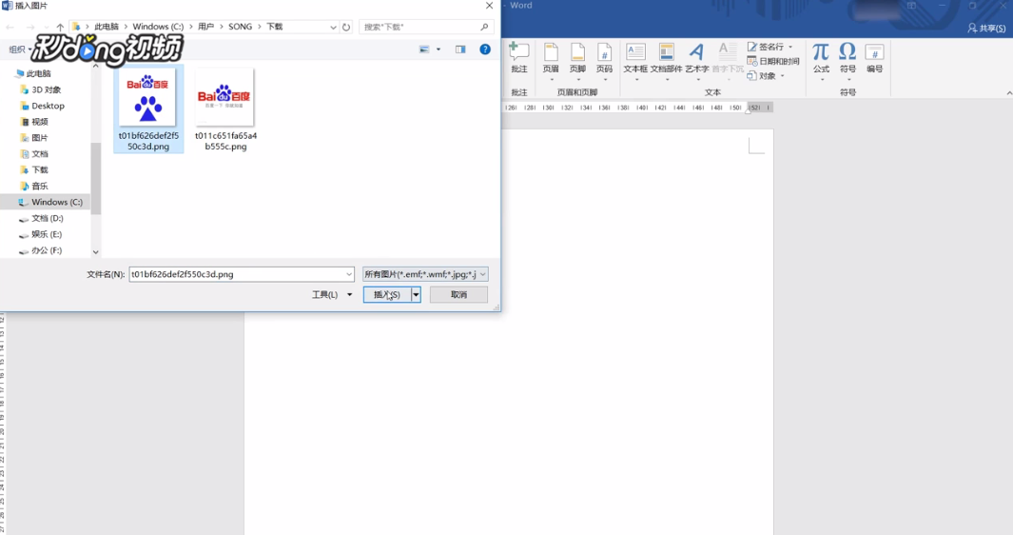
Task: Select Desktop in the navigation tree
Action: (x=48, y=106)
